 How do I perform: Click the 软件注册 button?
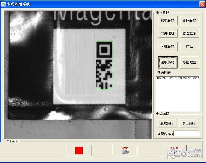click(x=168, y=34)
